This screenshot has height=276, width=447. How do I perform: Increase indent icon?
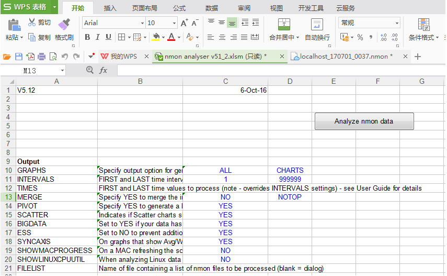[x=256, y=23]
